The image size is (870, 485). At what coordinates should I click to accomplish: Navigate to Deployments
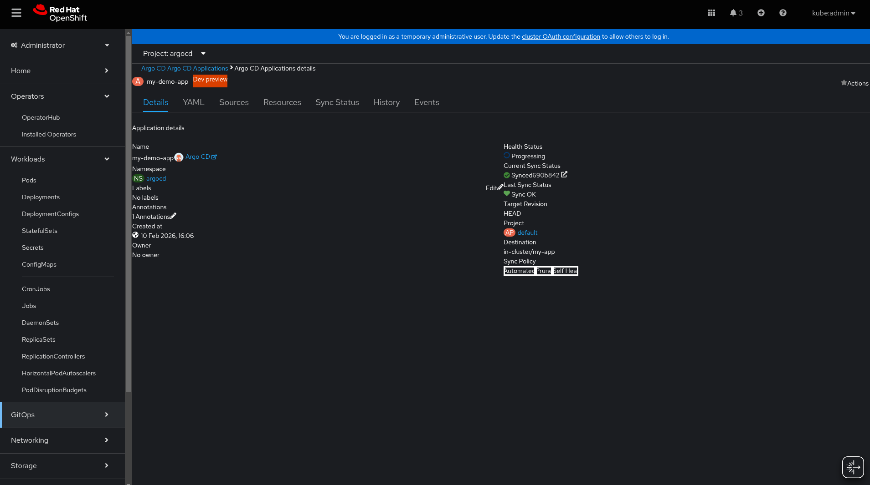(x=41, y=197)
